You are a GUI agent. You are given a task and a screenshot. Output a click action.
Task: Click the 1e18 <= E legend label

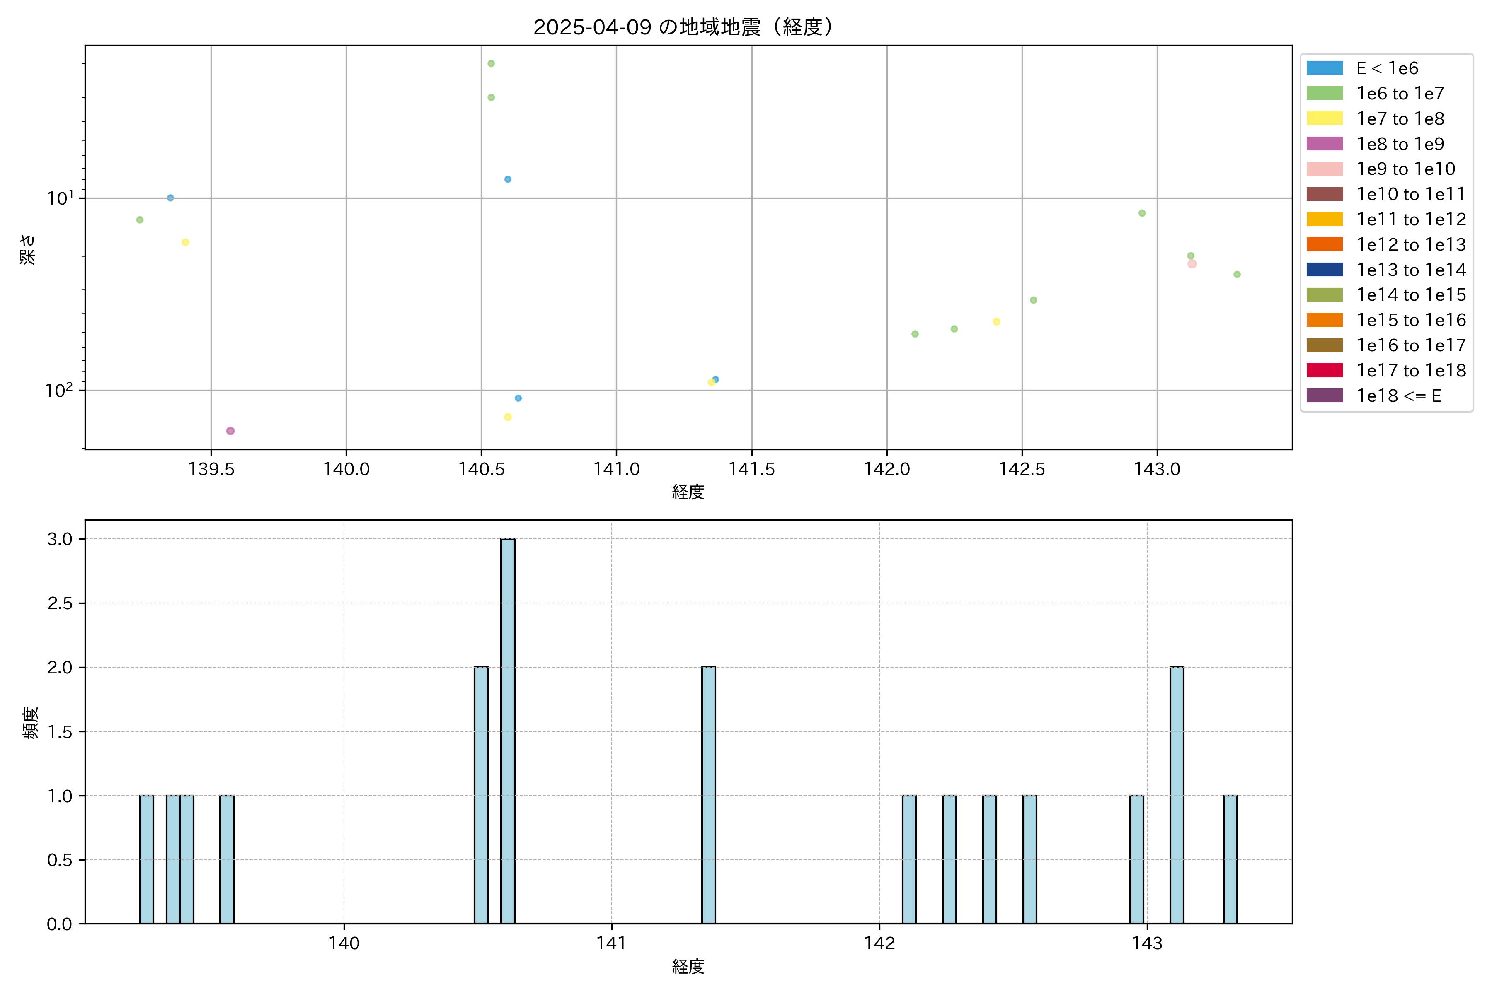pos(1398,396)
